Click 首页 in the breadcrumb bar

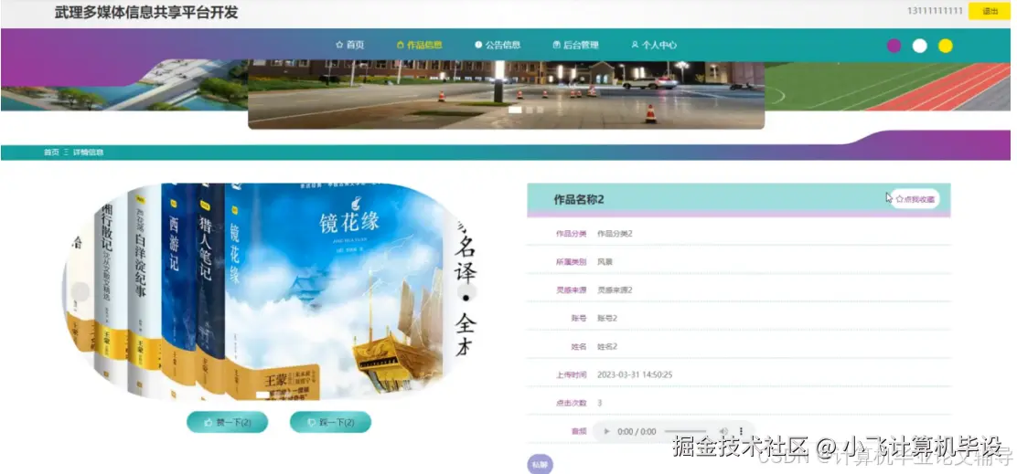(x=51, y=153)
